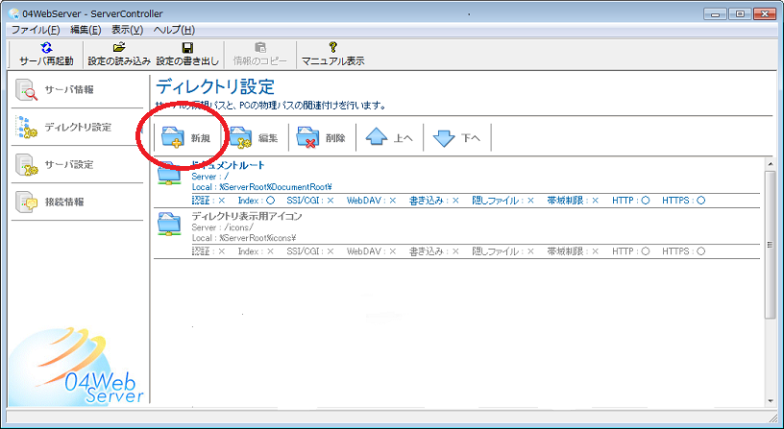Click the 編集 edit directory button
The height and width of the screenshot is (429, 784).
pyautogui.click(x=255, y=137)
